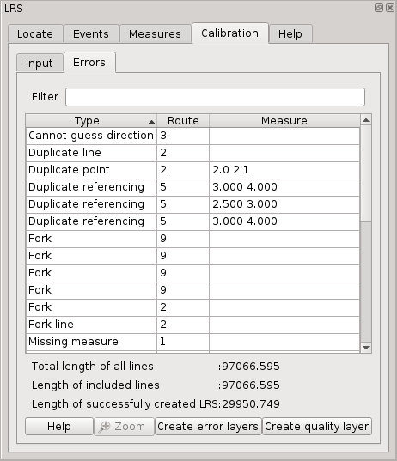Click route 3 cell of Cannot guess direction

coord(183,136)
